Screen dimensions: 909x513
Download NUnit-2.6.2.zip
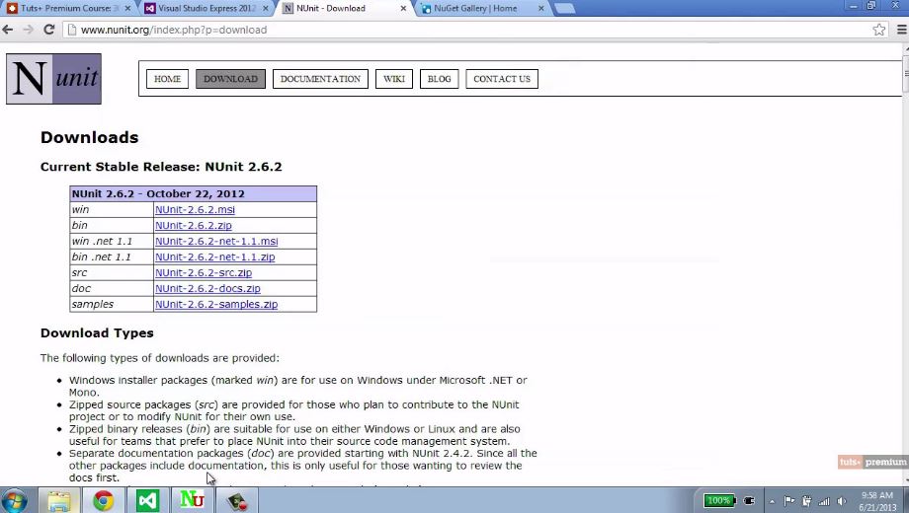coord(194,225)
